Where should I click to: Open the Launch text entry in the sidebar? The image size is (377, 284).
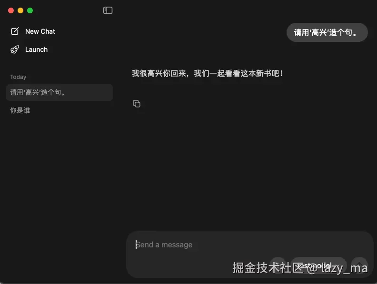click(36, 49)
